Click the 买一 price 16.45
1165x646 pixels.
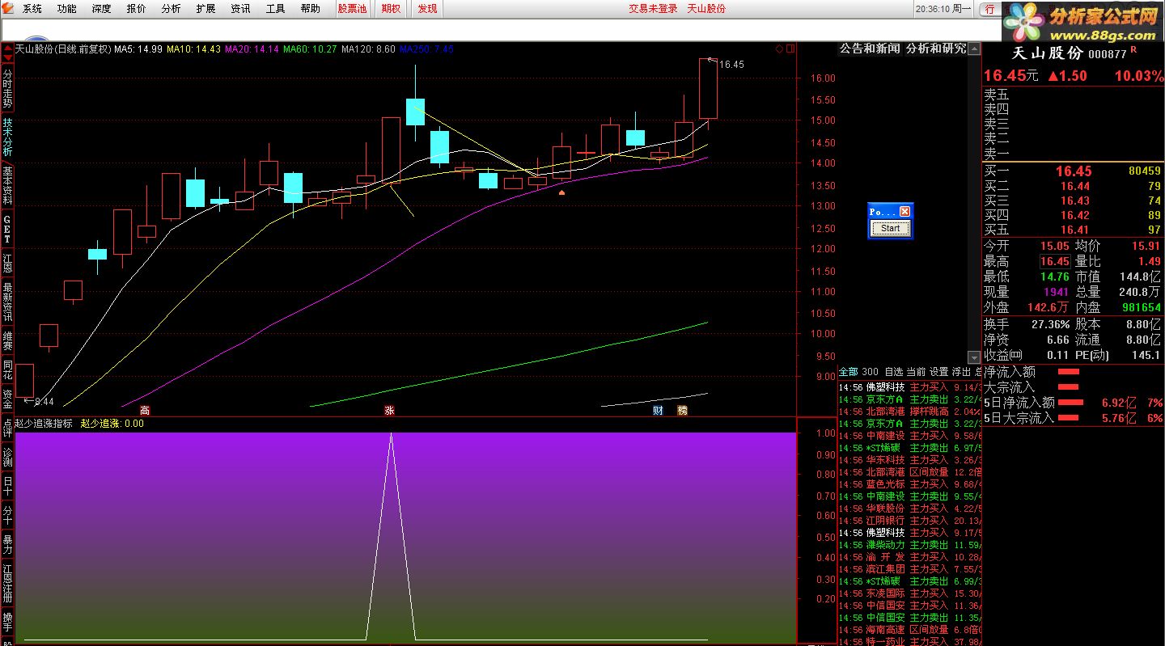click(x=1074, y=171)
